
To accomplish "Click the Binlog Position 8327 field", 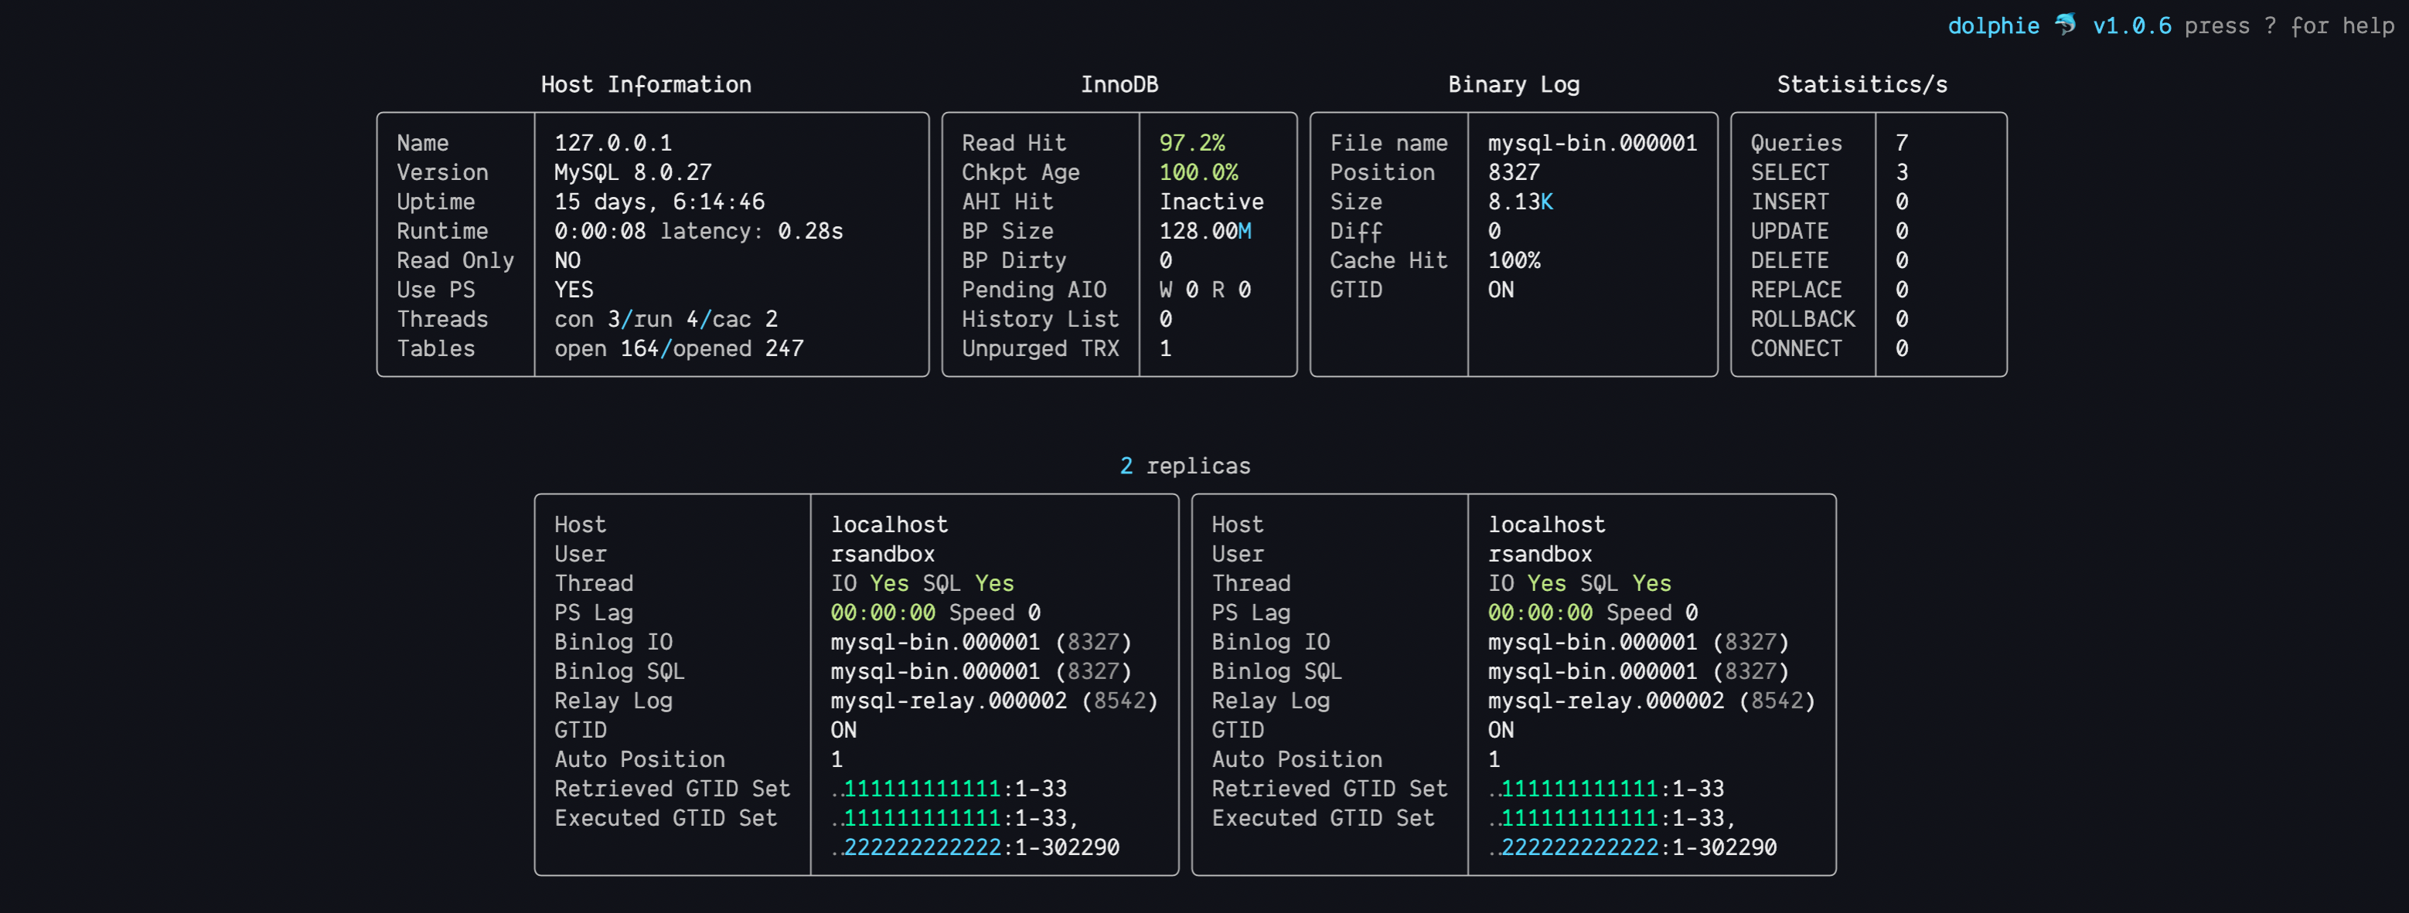I will click(1513, 172).
